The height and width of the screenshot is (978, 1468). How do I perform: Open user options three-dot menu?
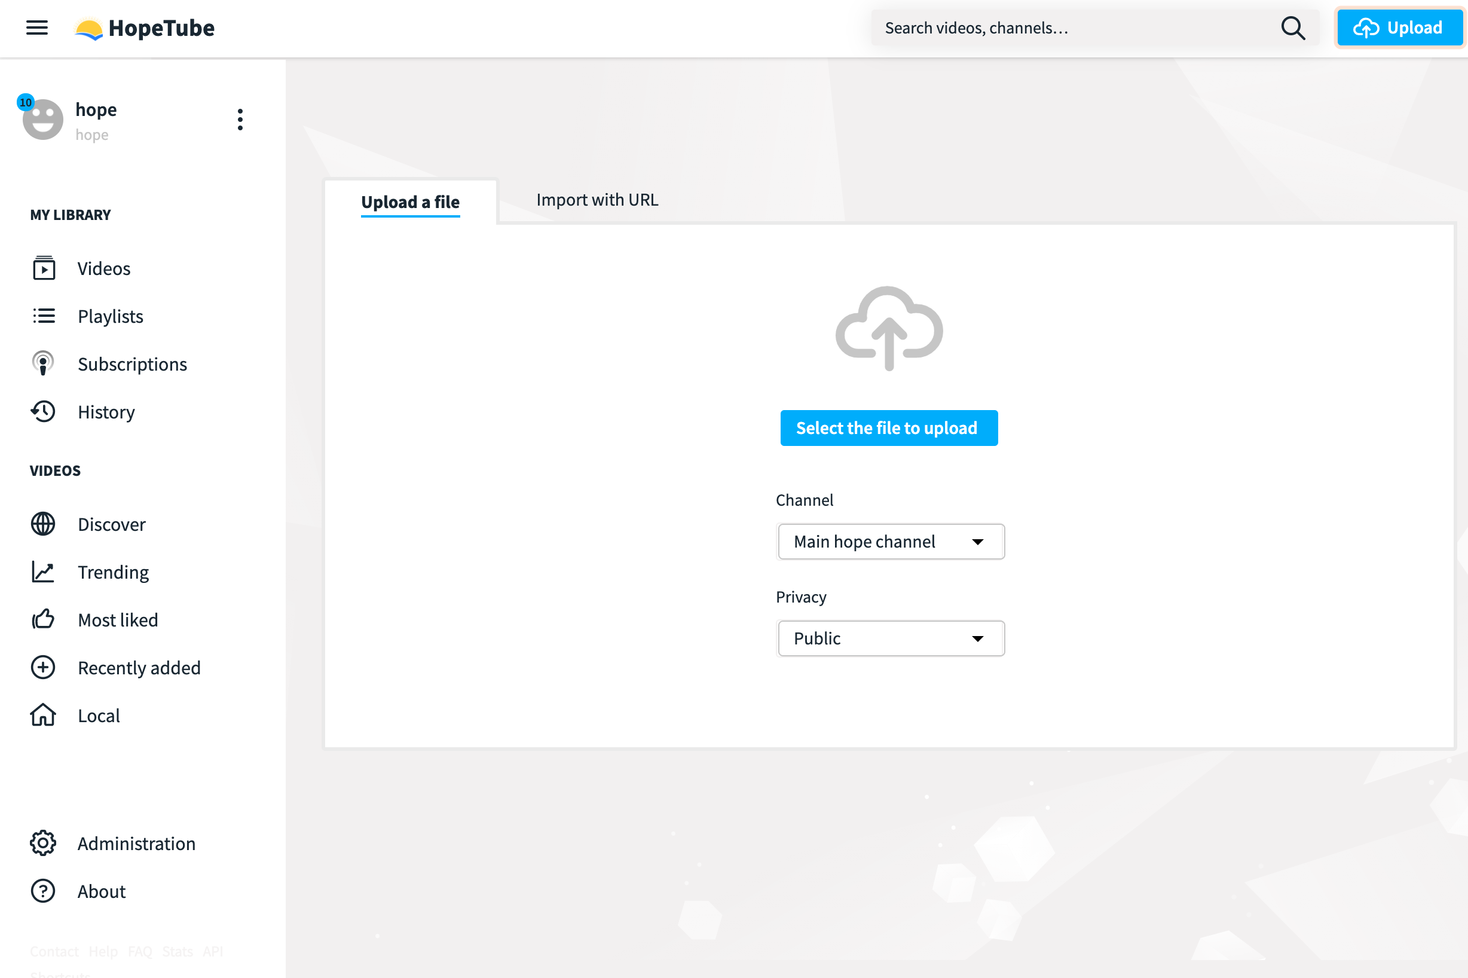240,119
